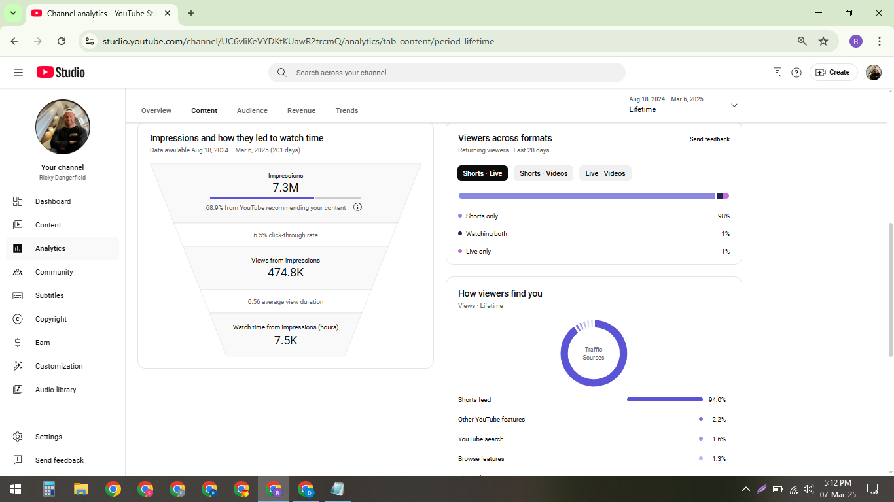Open the comments/notes icon in the header
894x502 pixels.
pyautogui.click(x=778, y=73)
